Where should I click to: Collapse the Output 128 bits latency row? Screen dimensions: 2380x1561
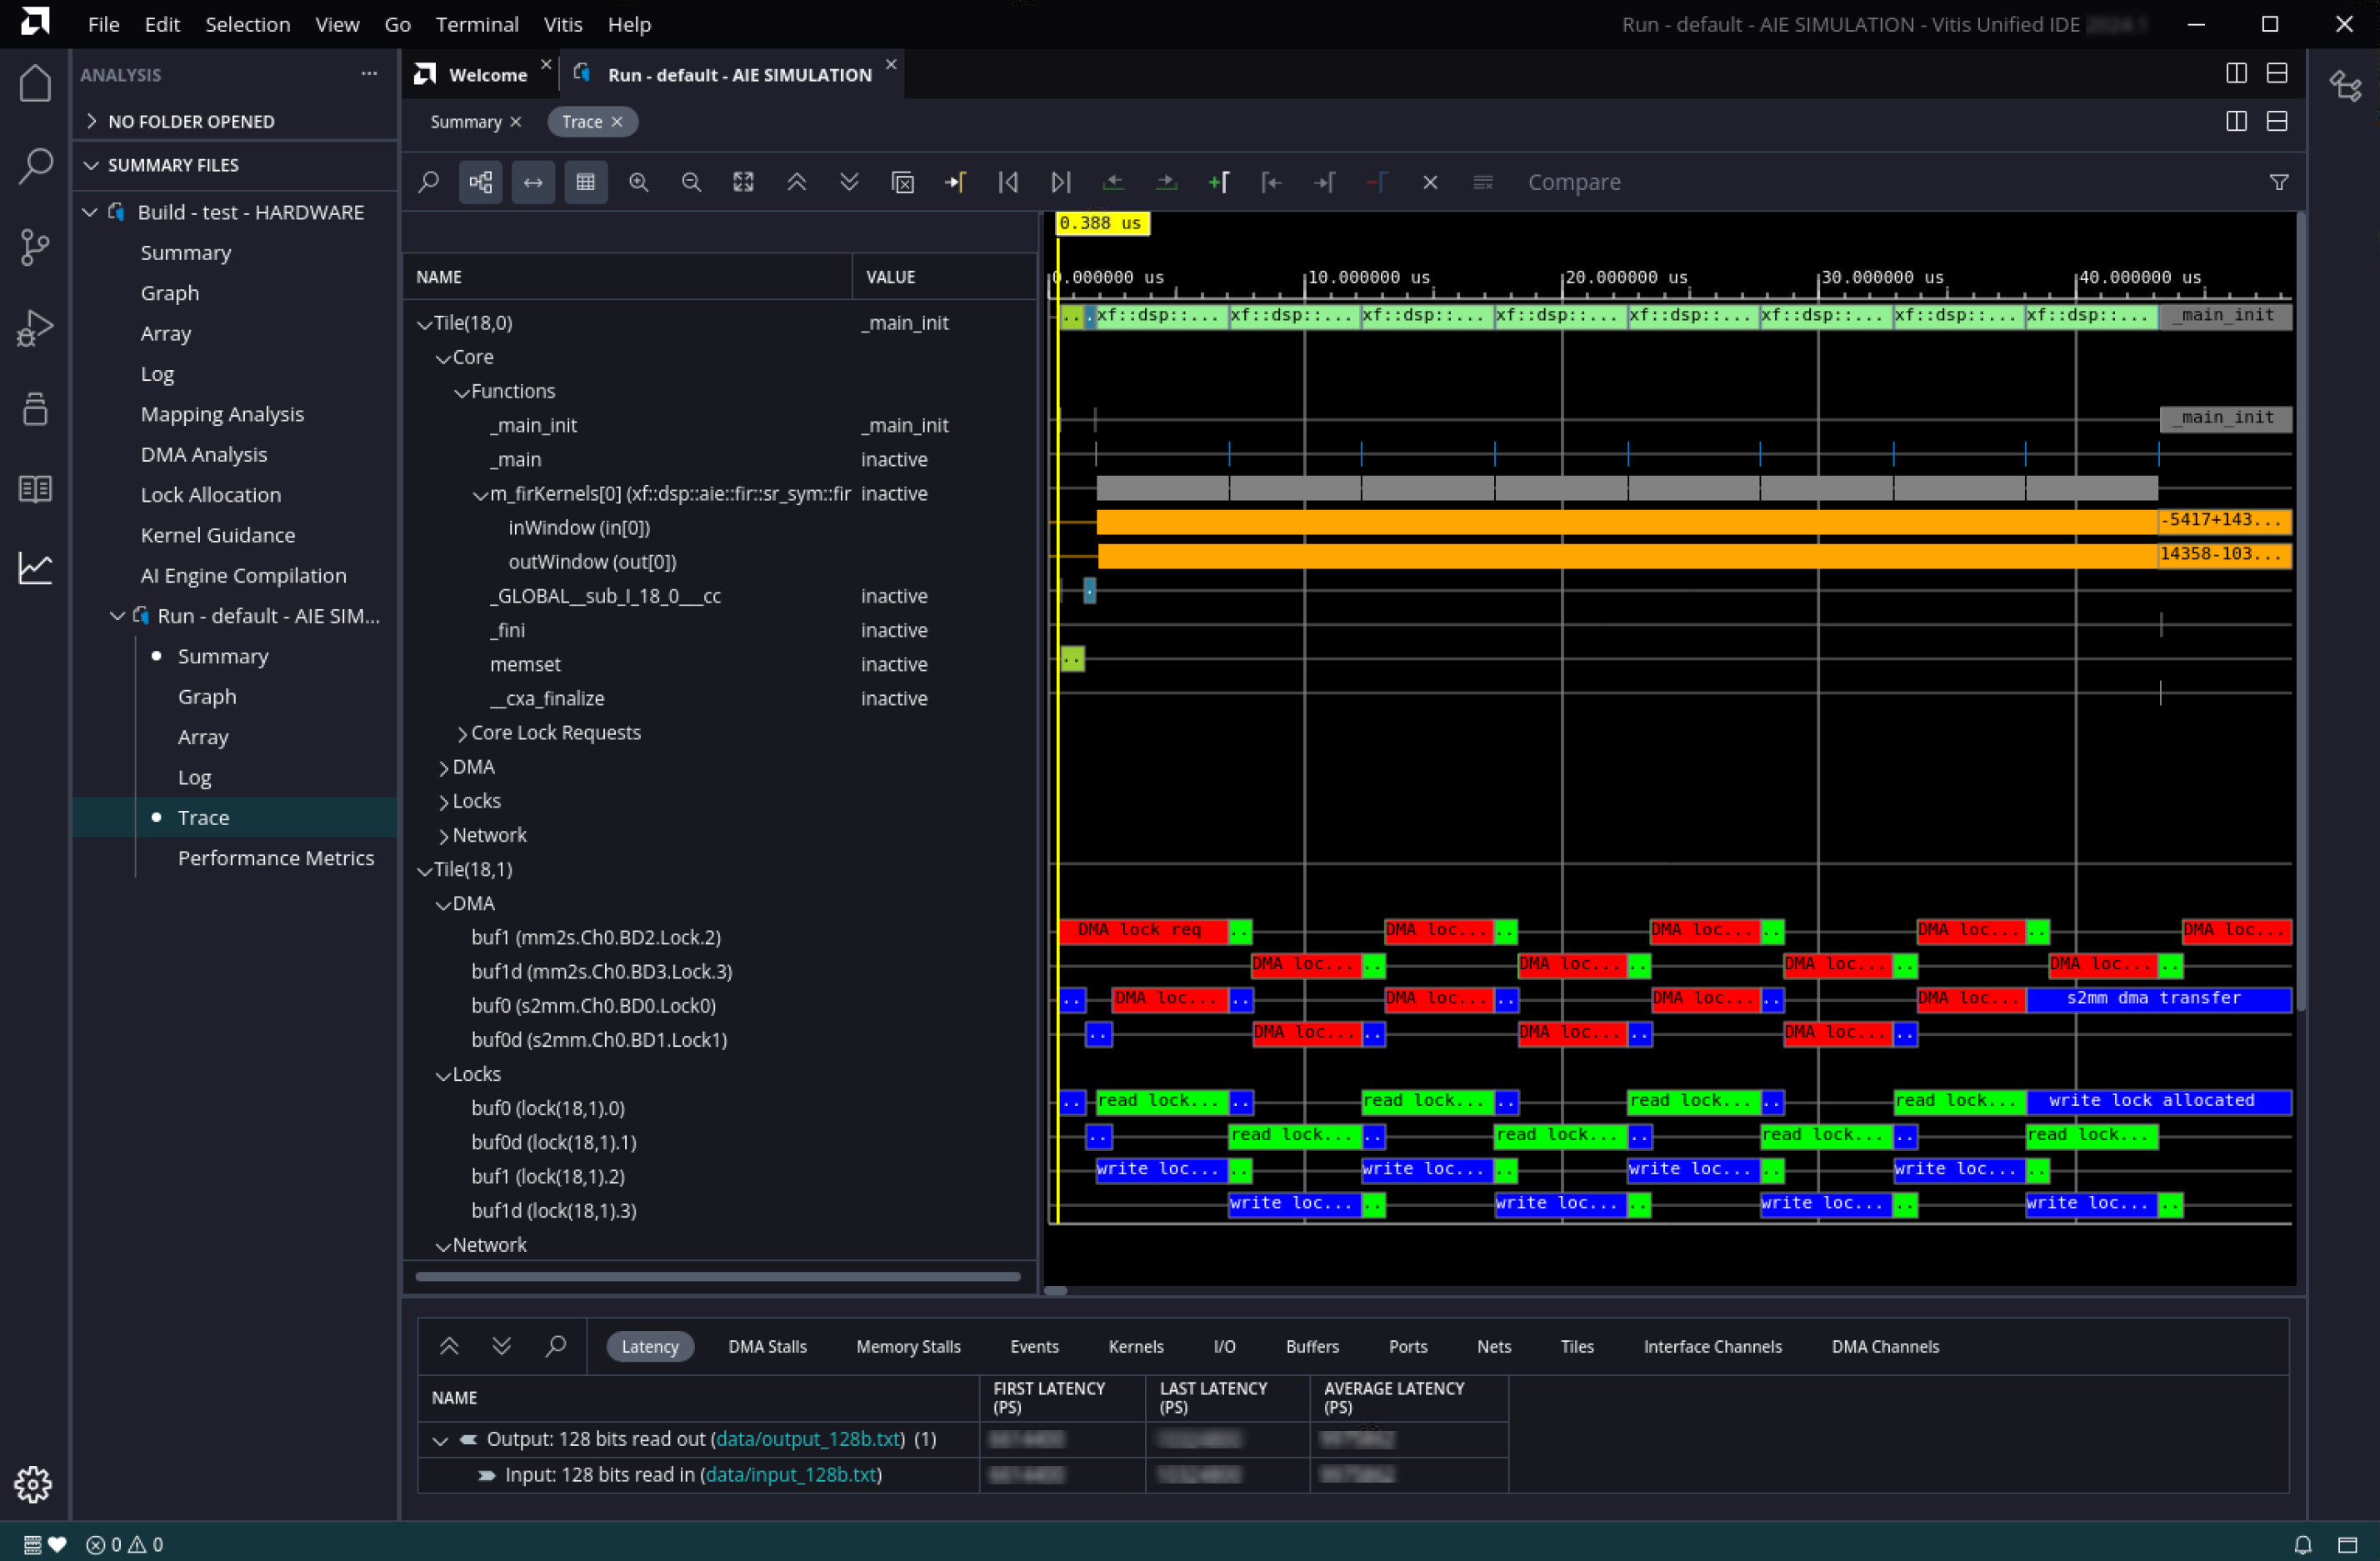click(x=440, y=1440)
